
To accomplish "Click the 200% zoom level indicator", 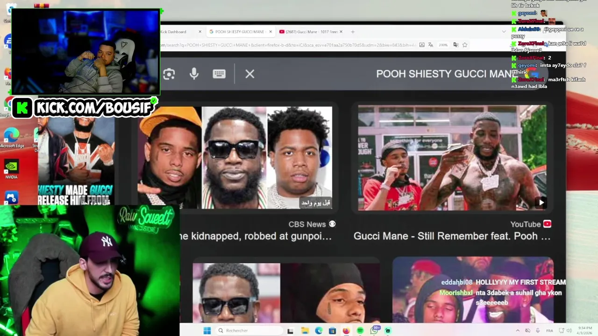I will (443, 45).
